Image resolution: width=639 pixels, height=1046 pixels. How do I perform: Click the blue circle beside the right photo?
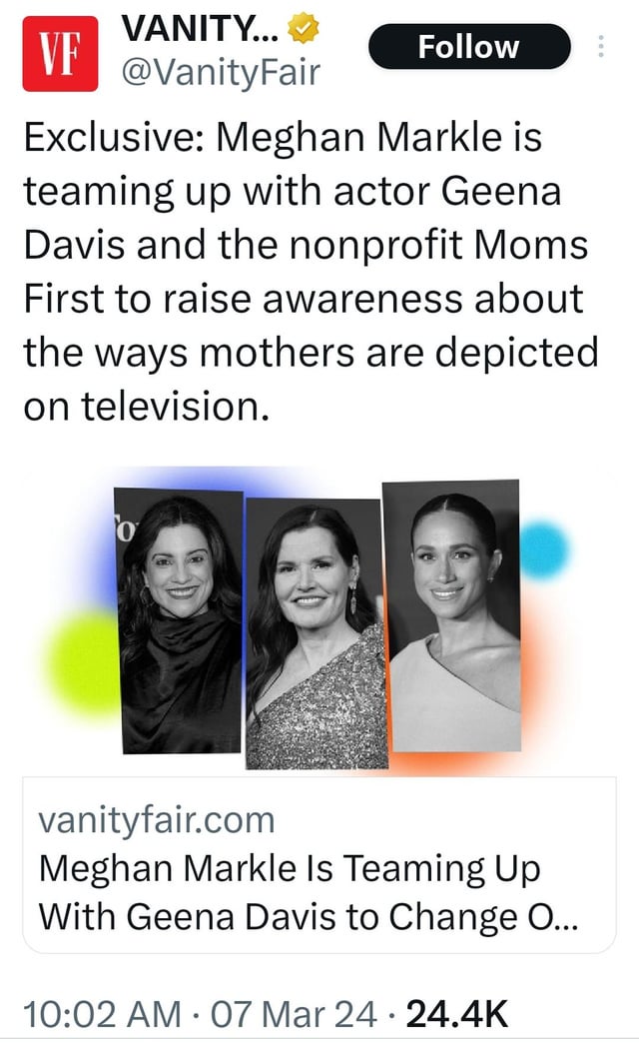click(x=544, y=550)
